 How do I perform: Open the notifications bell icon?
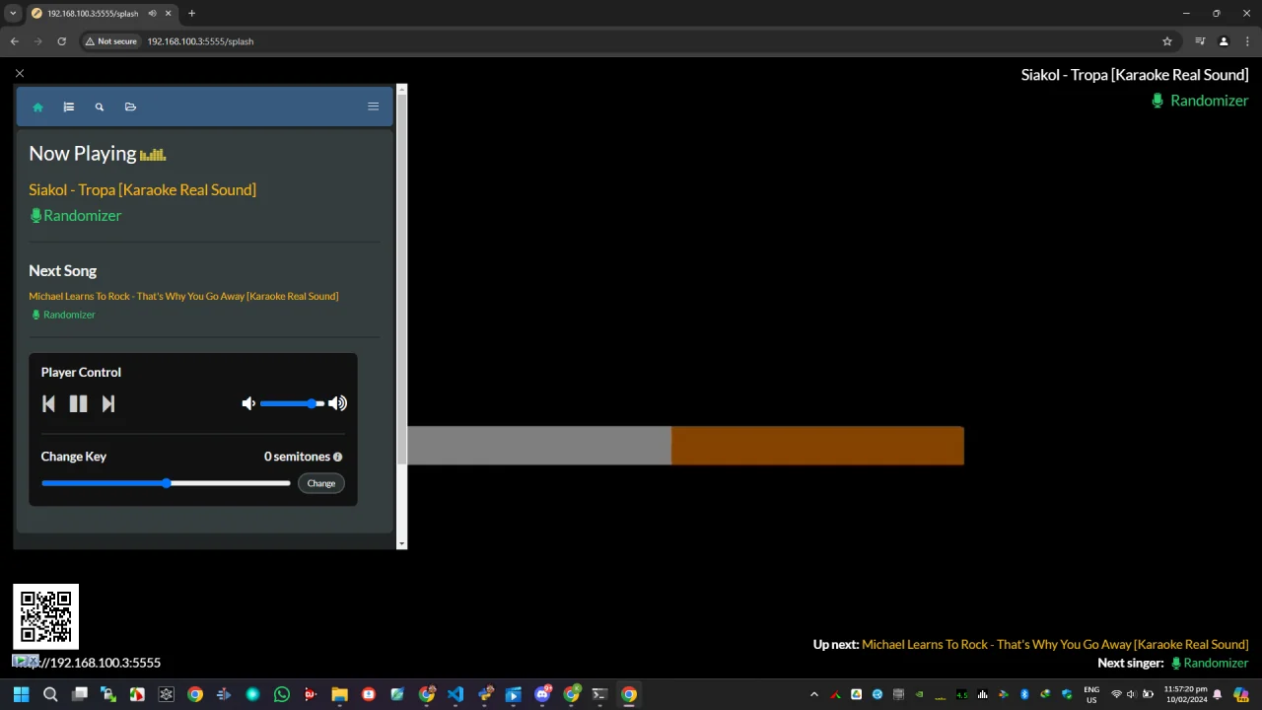[x=1219, y=694]
